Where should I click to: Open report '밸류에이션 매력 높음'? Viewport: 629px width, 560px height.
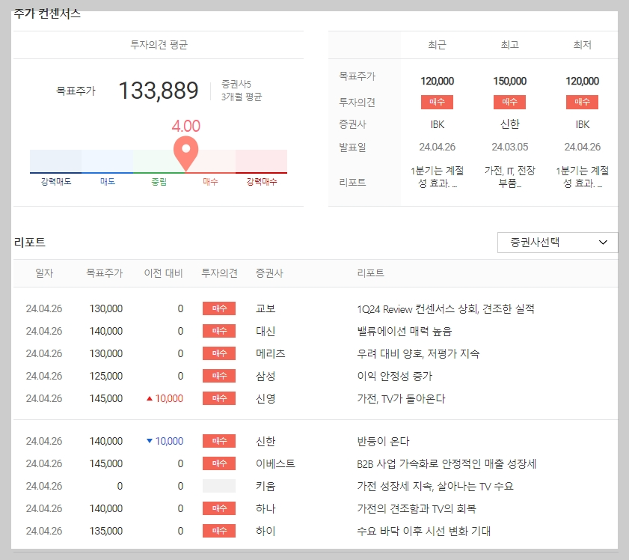click(x=405, y=331)
